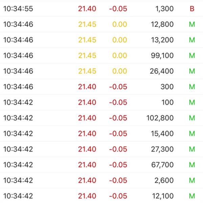
Task: Select the 12,100 volume row
Action: [x=101, y=196]
